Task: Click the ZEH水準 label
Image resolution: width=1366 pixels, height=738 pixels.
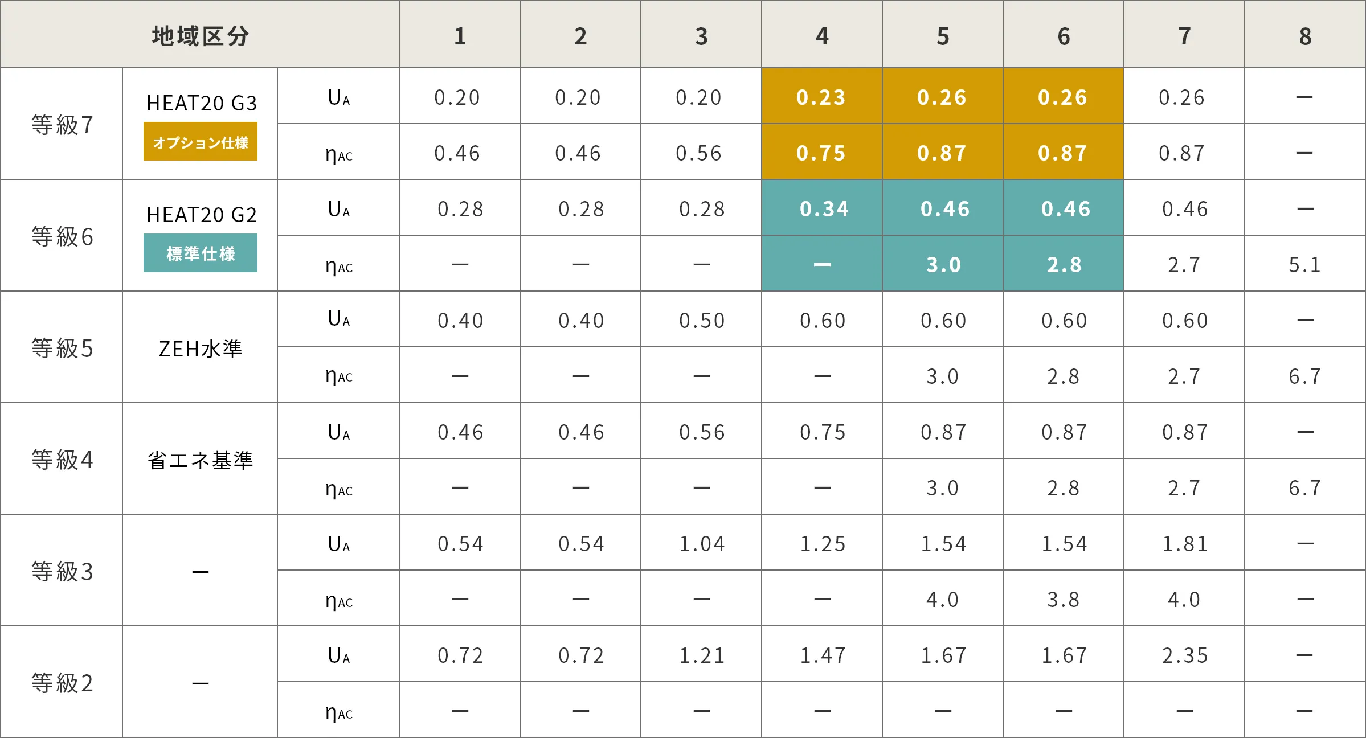Action: 200,348
